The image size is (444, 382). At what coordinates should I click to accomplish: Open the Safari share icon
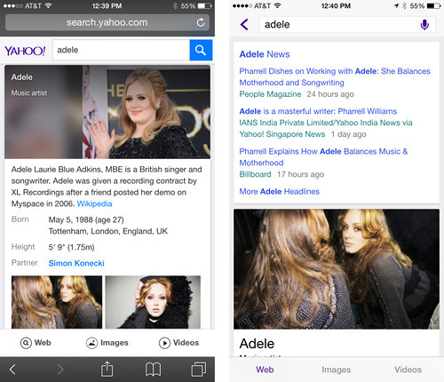coord(107,369)
